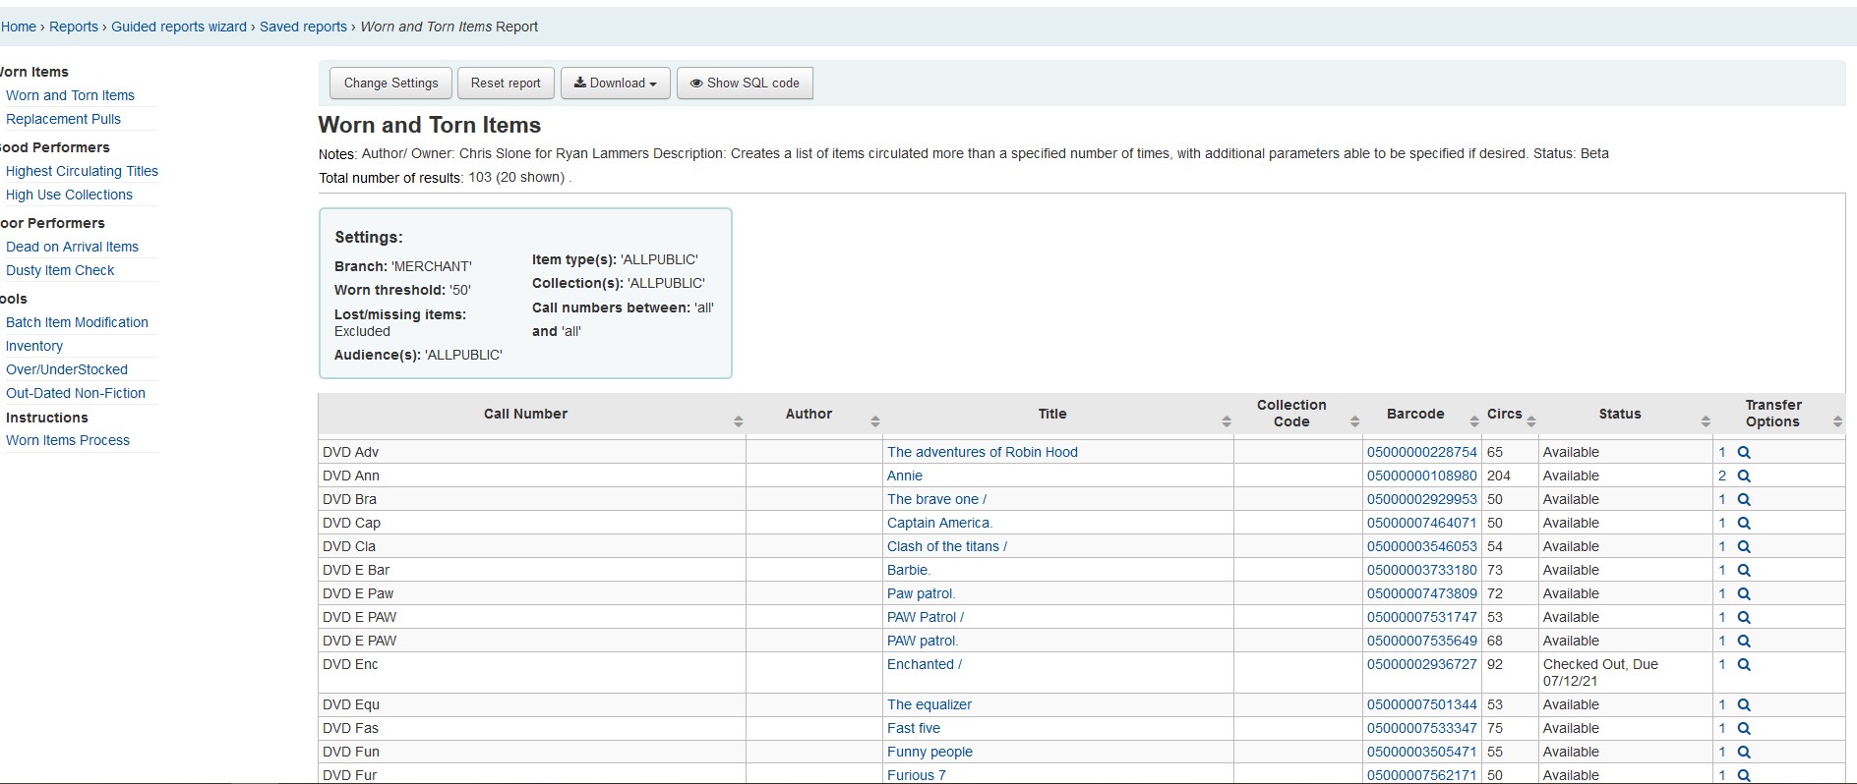This screenshot has width=1857, height=784.
Task: Open title Captain America.
Action: click(940, 523)
